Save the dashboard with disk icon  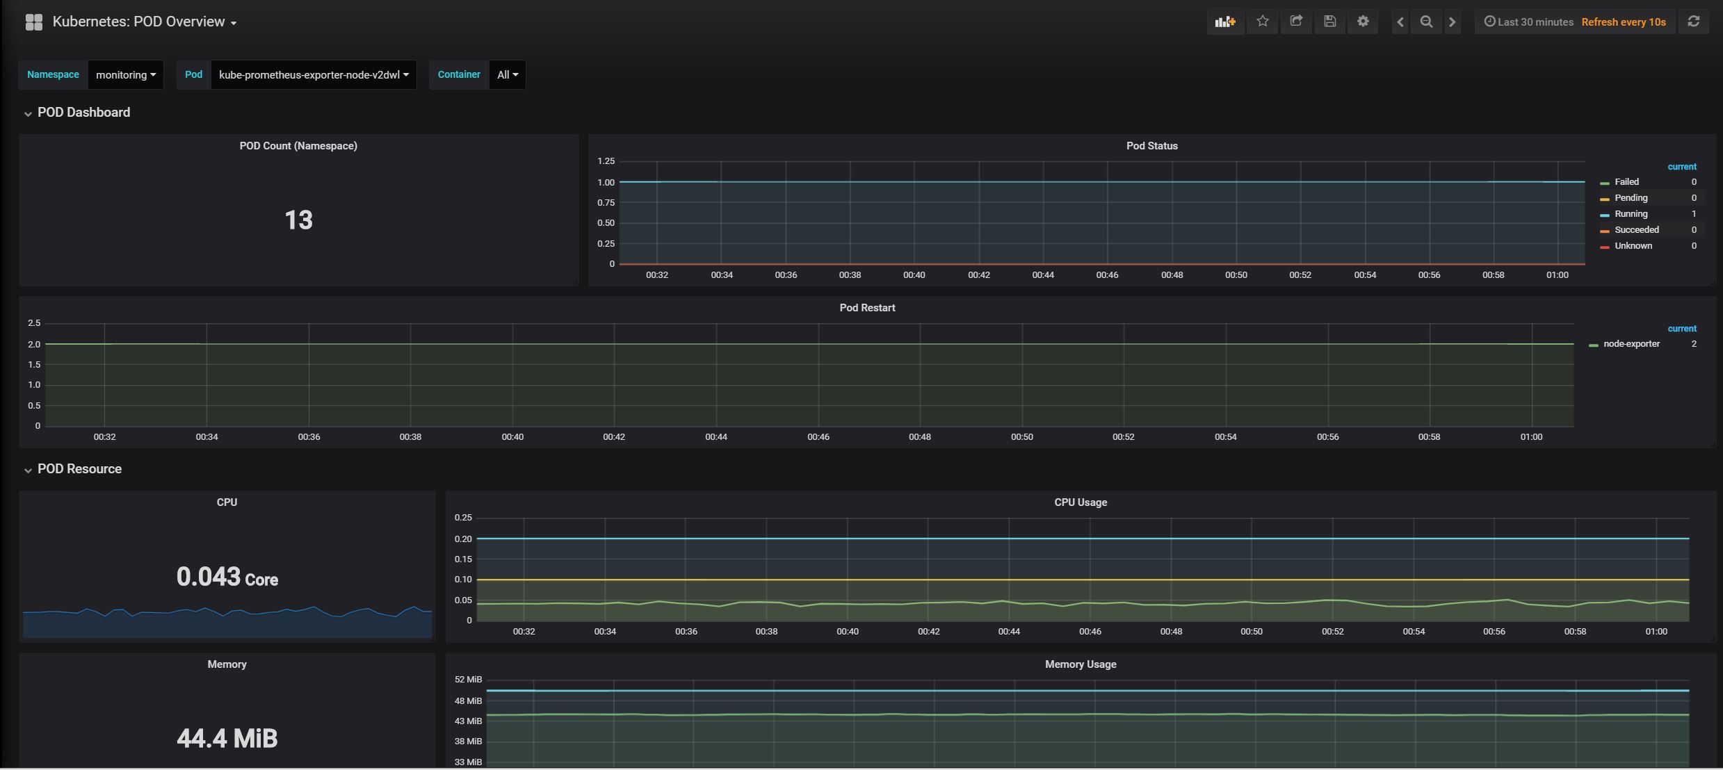(x=1329, y=22)
